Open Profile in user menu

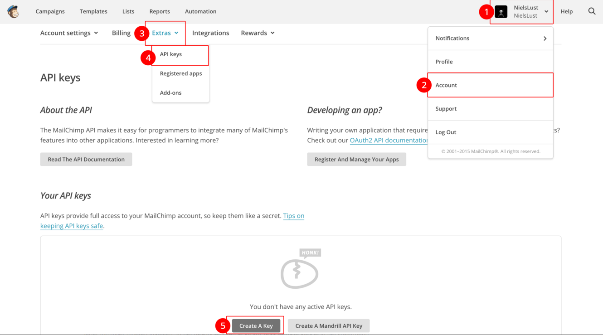(x=491, y=62)
